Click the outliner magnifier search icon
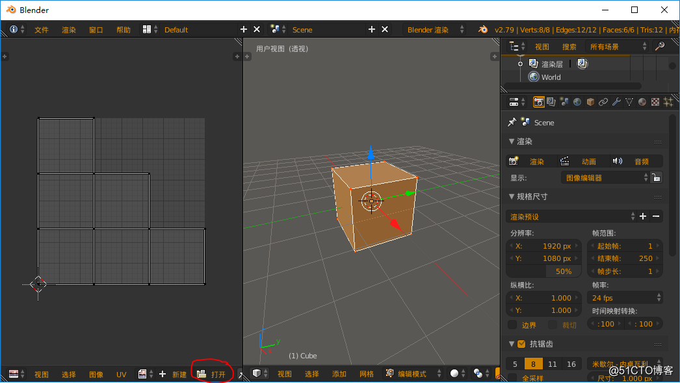 (x=660, y=46)
